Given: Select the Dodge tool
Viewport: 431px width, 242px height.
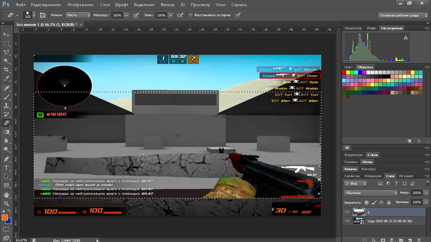Looking at the screenshot, I should (x=6, y=150).
